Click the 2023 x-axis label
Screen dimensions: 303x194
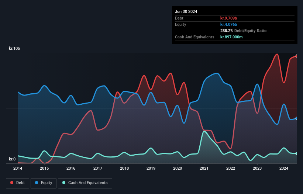pyautogui.click(x=257, y=168)
